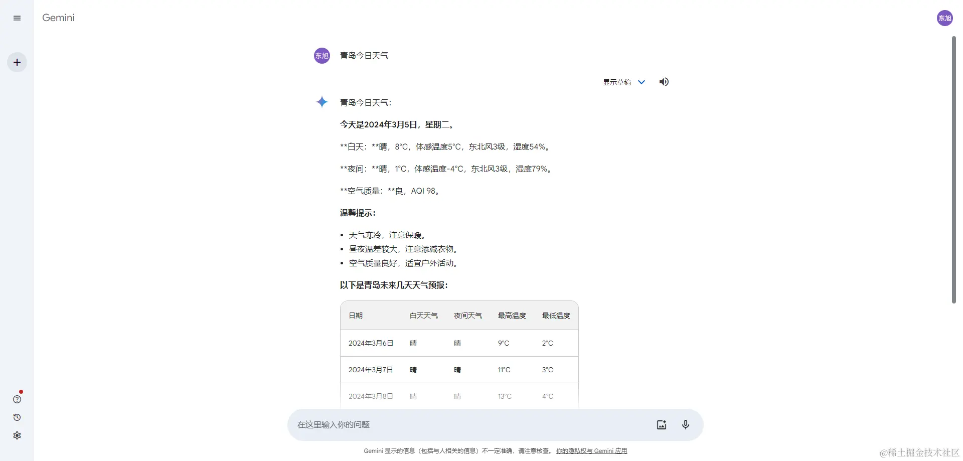Activate microphone voice input
Image resolution: width=963 pixels, height=461 pixels.
686,425
